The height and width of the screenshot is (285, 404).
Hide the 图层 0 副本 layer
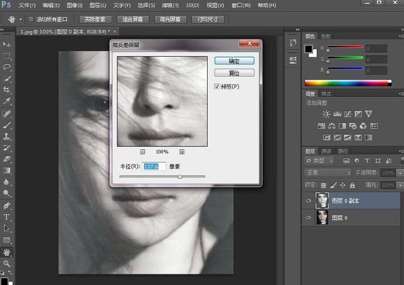click(309, 201)
